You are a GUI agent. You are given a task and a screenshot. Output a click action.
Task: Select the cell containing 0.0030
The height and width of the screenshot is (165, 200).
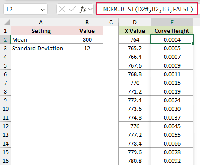(172, 109)
